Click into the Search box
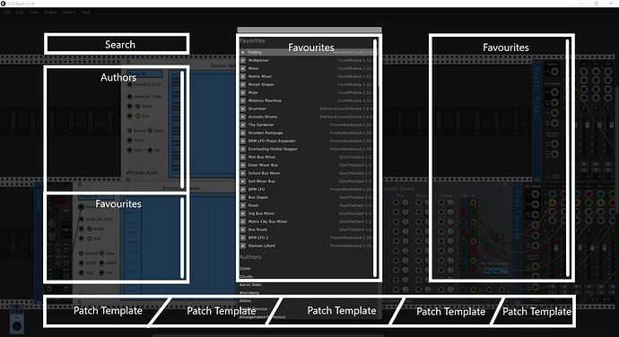This screenshot has width=619, height=337. coord(117,44)
